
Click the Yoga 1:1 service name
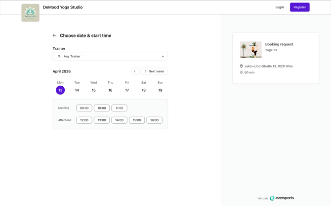pos(271,50)
